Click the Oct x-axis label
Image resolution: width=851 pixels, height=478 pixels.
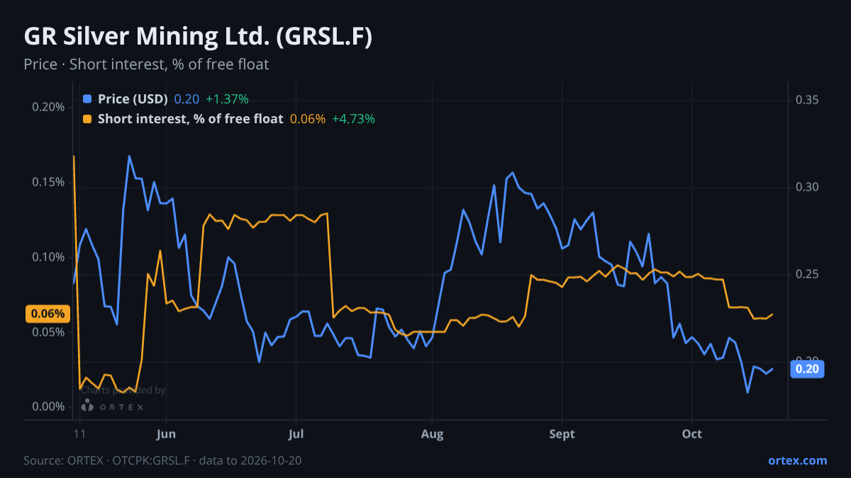(691, 434)
